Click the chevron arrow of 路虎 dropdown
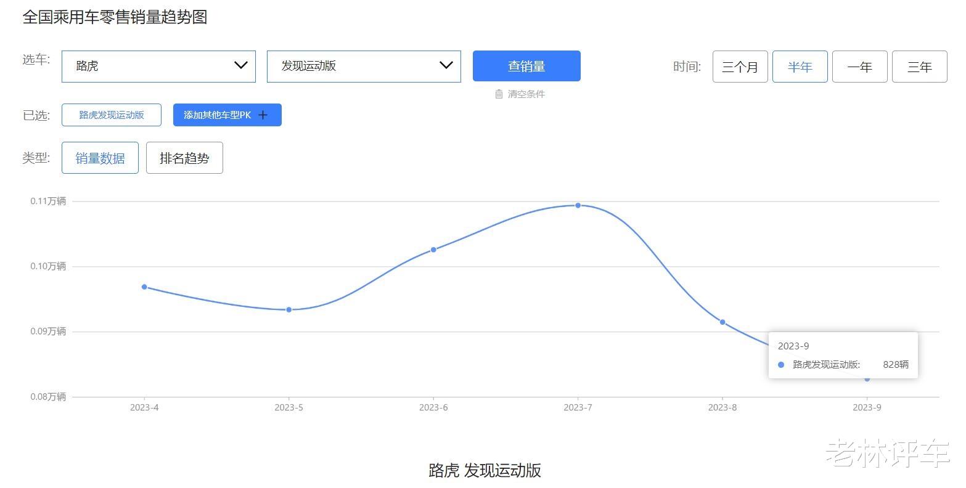 [241, 65]
